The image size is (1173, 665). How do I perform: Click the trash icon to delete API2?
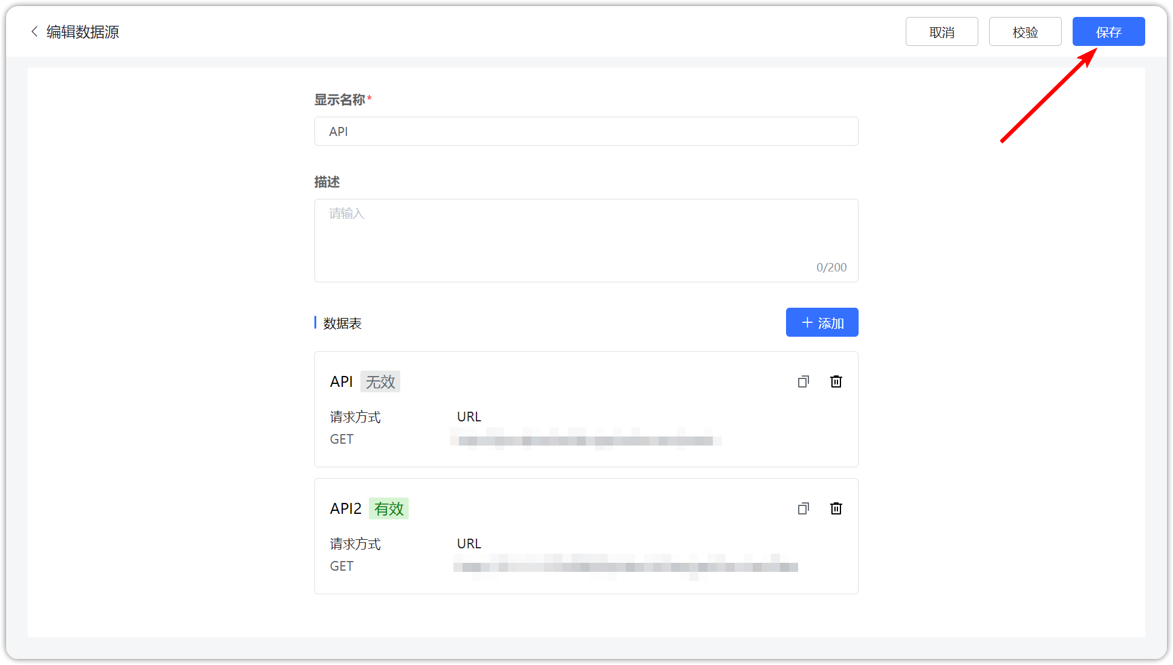(836, 508)
